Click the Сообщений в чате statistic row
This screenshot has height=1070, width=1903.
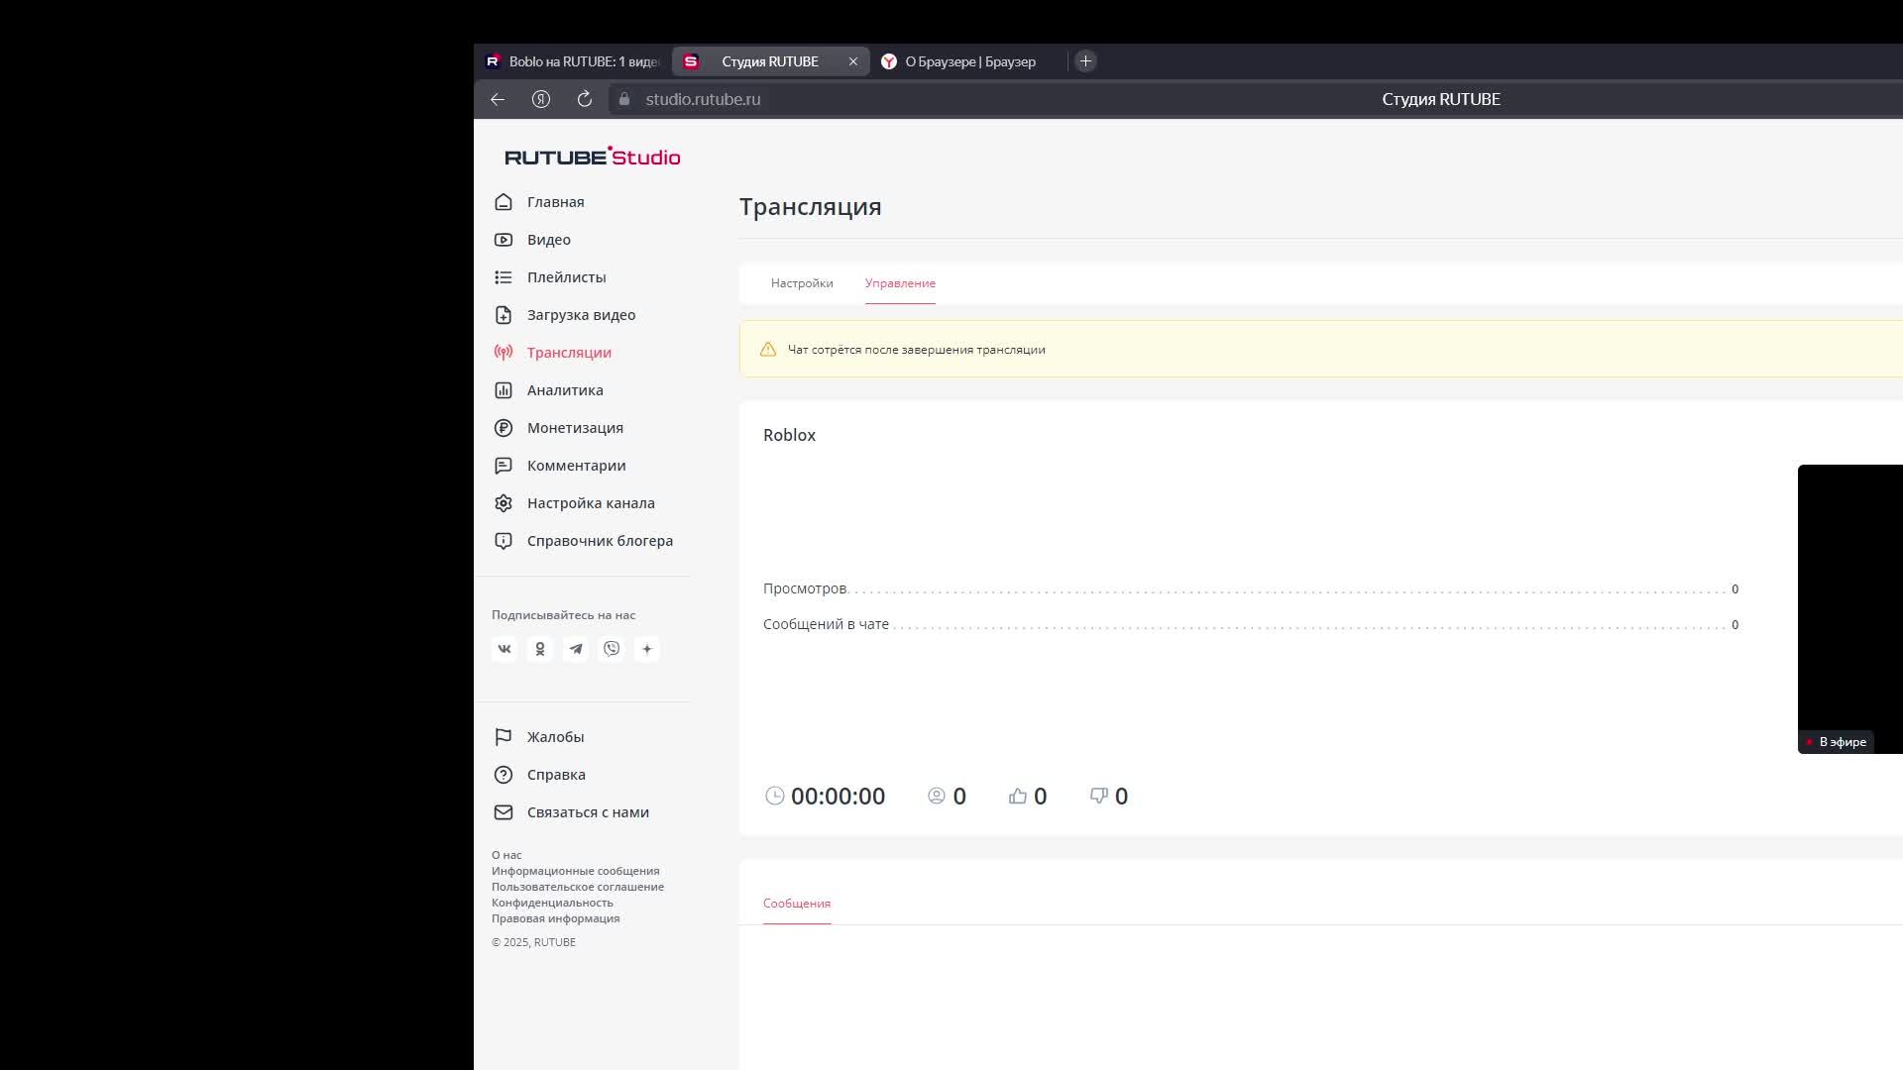pos(1251,624)
